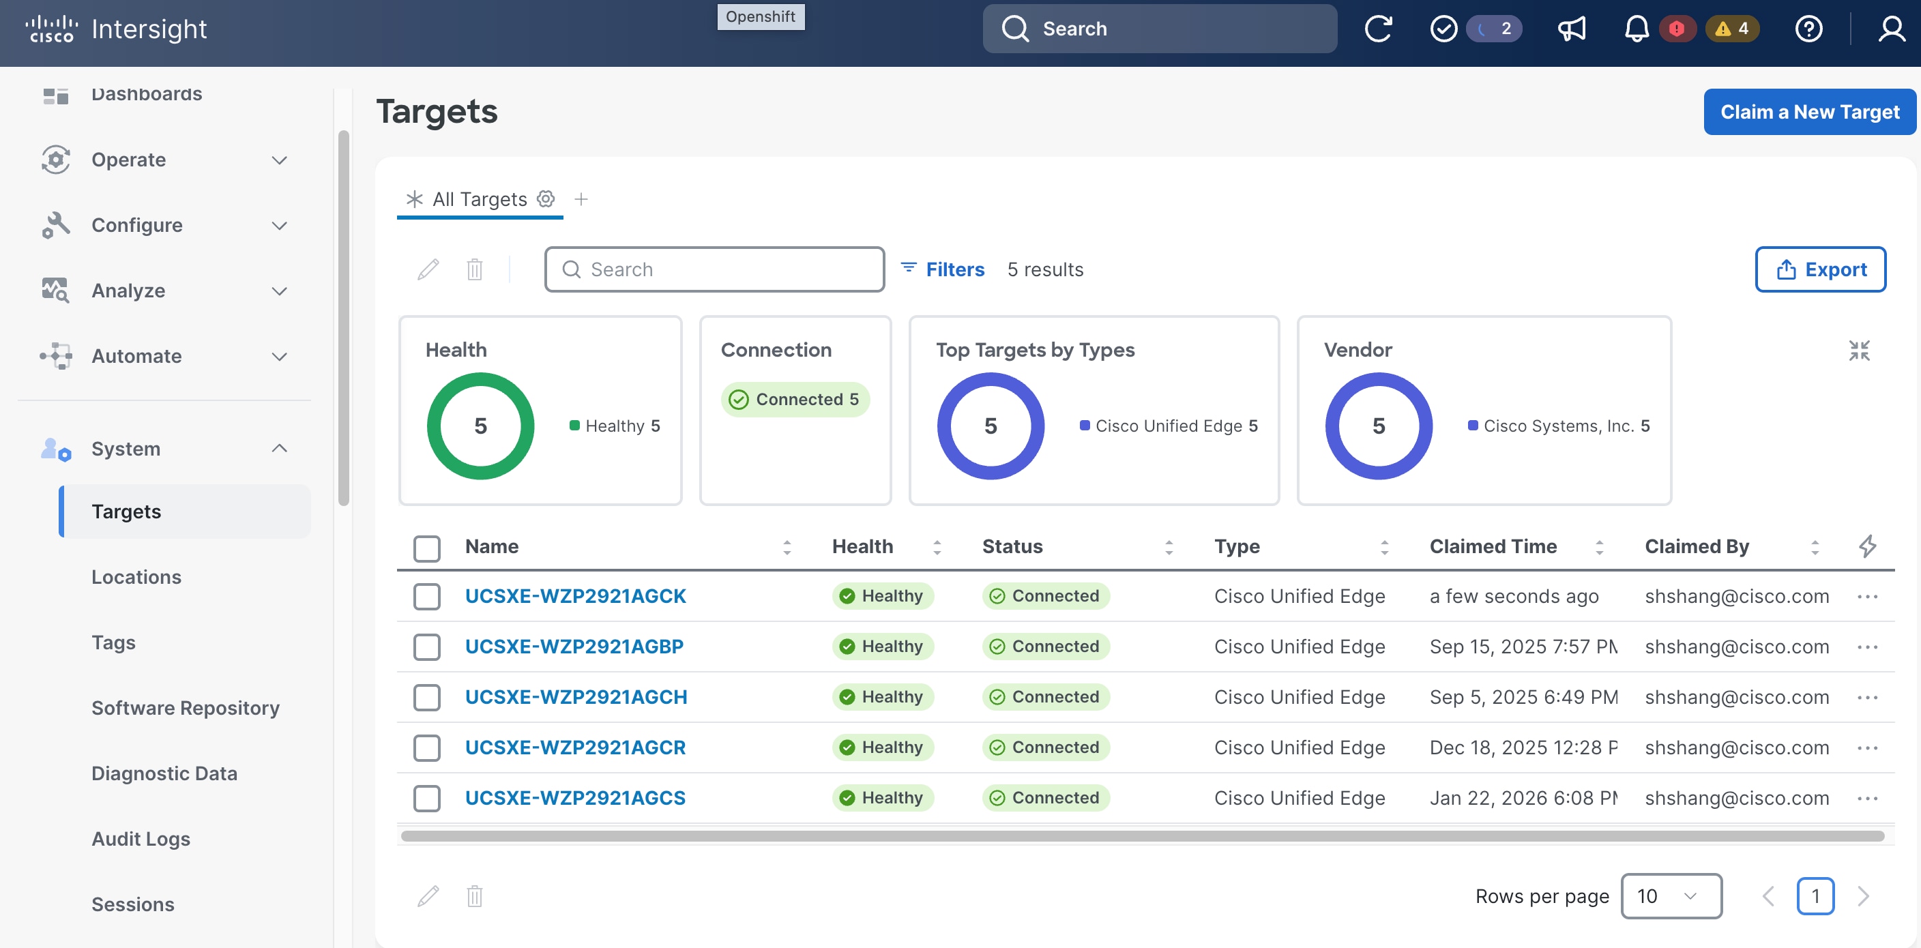Screen dimensions: 1921x948
Task: Open row actions for UCSXE-WZP2921AGCK
Action: [1867, 596]
